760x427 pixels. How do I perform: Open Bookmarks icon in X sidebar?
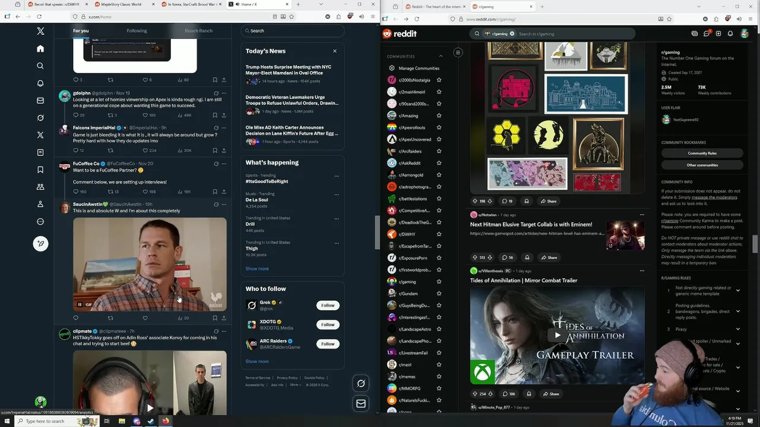coord(40,170)
